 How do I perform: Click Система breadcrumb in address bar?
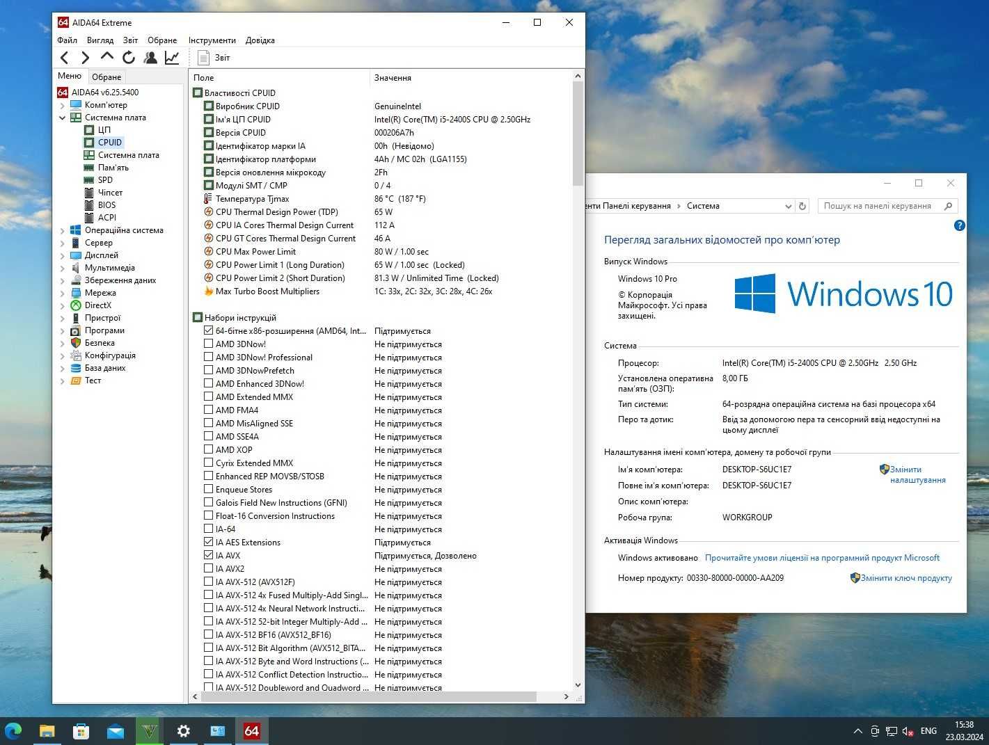tap(703, 206)
